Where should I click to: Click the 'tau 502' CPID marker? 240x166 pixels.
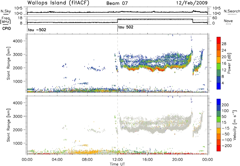[x=126, y=27]
